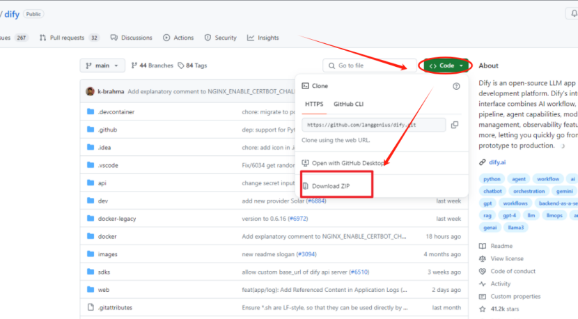This screenshot has width=578, height=319.
Task: Open the Pull requests tab
Action: coord(70,38)
